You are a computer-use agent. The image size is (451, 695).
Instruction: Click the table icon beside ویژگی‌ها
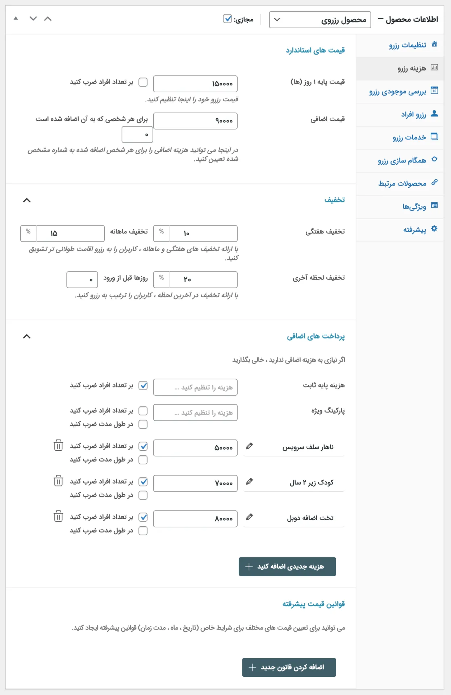434,206
